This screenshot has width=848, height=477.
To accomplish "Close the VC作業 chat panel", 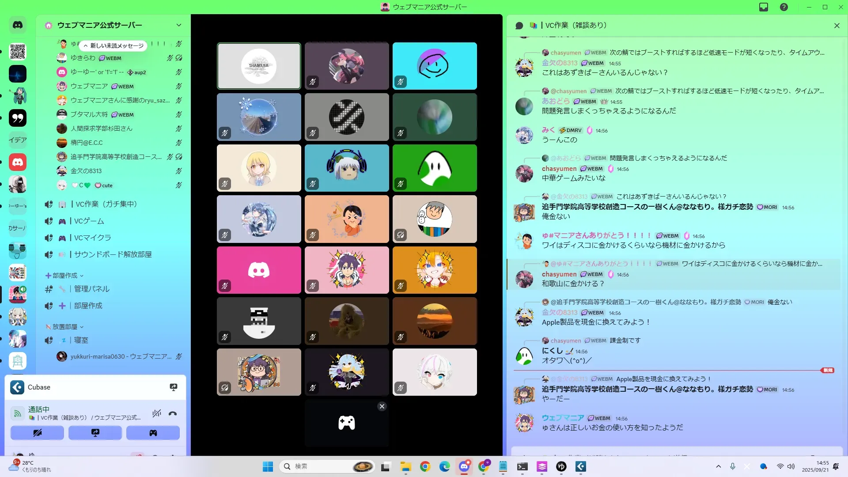I will tap(837, 26).
